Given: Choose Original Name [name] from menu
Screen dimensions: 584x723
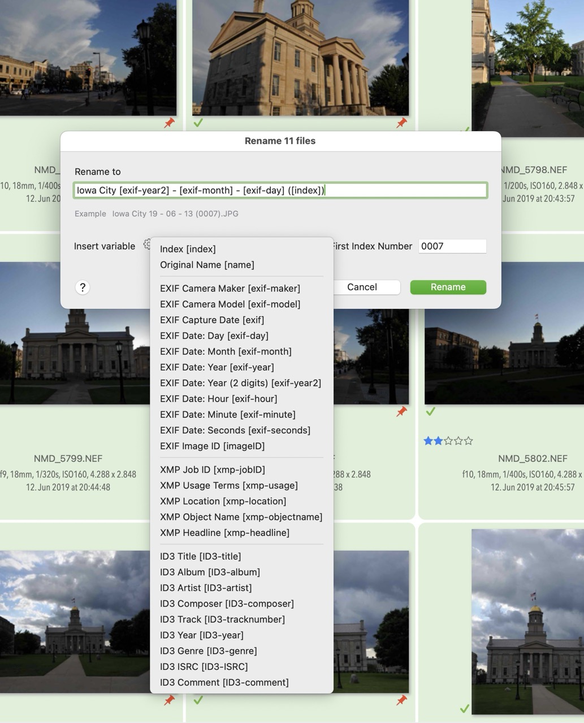Looking at the screenshot, I should [x=207, y=265].
